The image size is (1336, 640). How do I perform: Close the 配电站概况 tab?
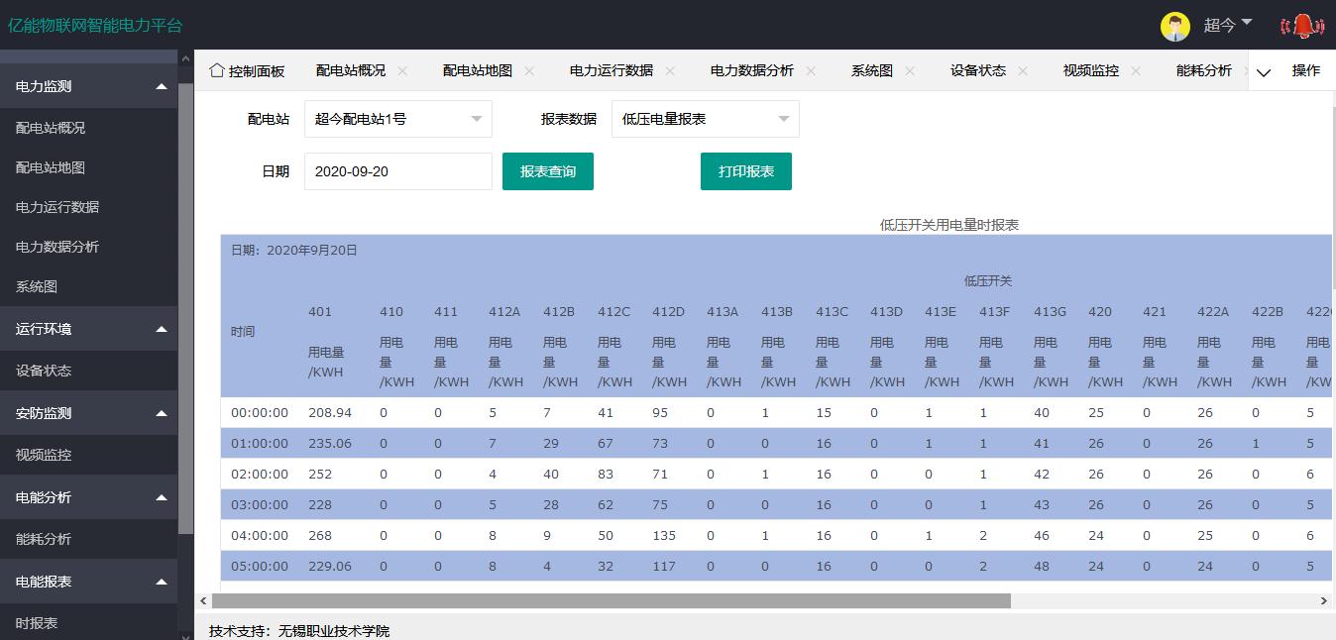[x=402, y=70]
